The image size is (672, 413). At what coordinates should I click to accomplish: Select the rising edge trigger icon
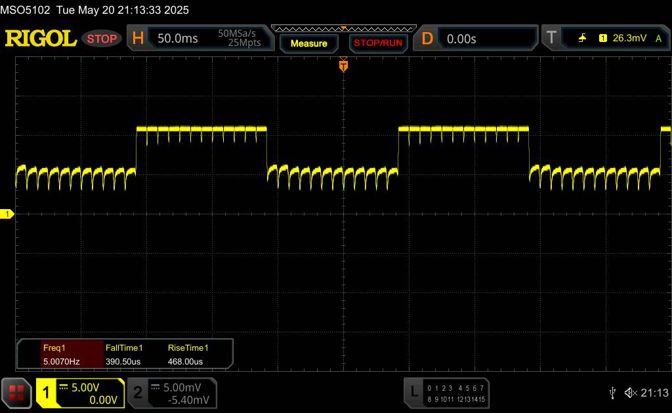(x=582, y=39)
